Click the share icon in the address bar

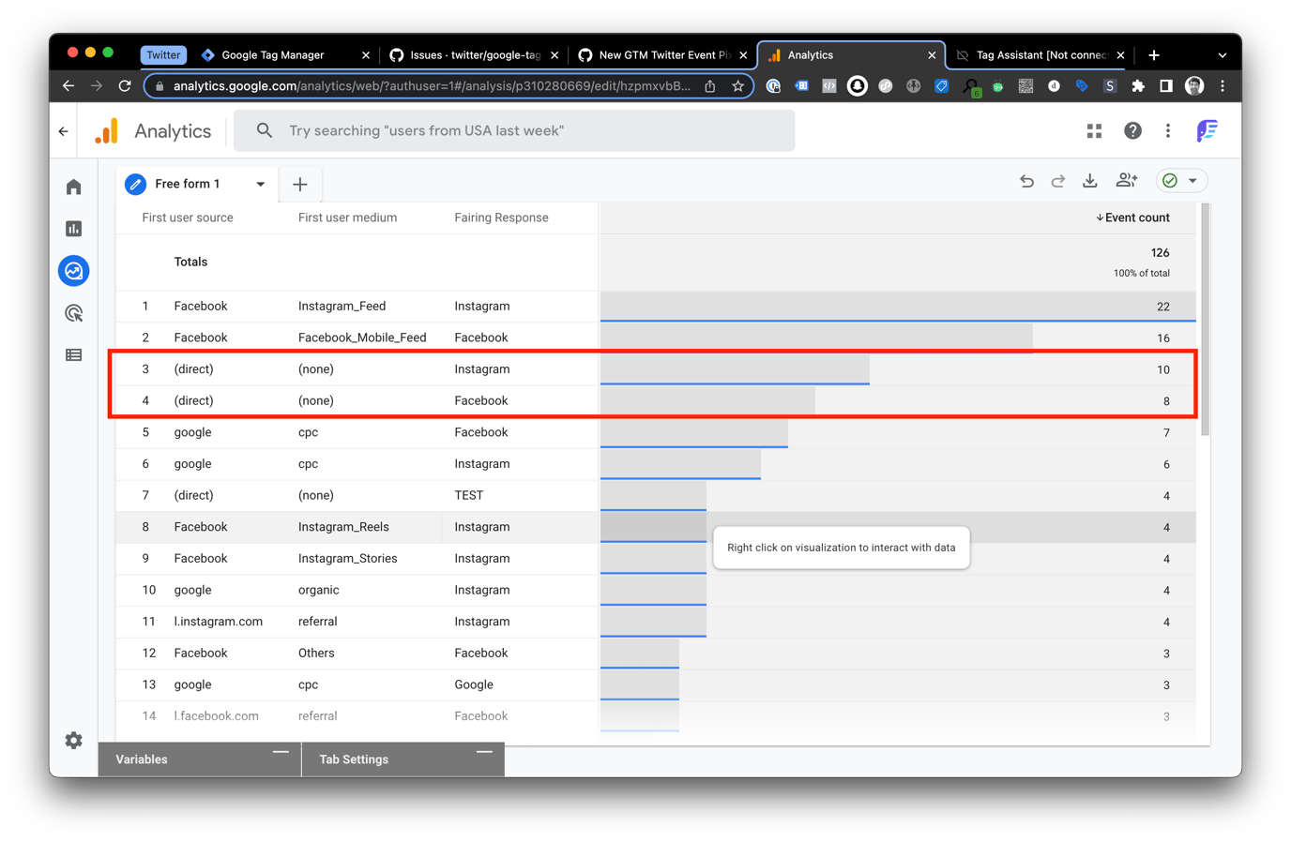(710, 86)
